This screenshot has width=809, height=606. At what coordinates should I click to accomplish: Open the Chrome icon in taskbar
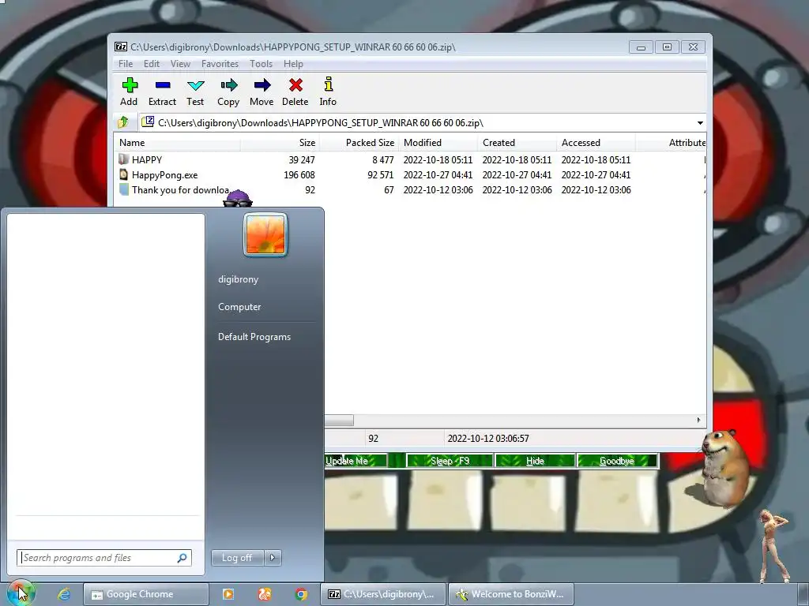pyautogui.click(x=301, y=594)
